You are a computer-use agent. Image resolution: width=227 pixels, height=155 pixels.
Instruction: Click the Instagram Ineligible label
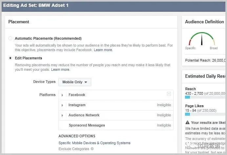tap(164, 105)
